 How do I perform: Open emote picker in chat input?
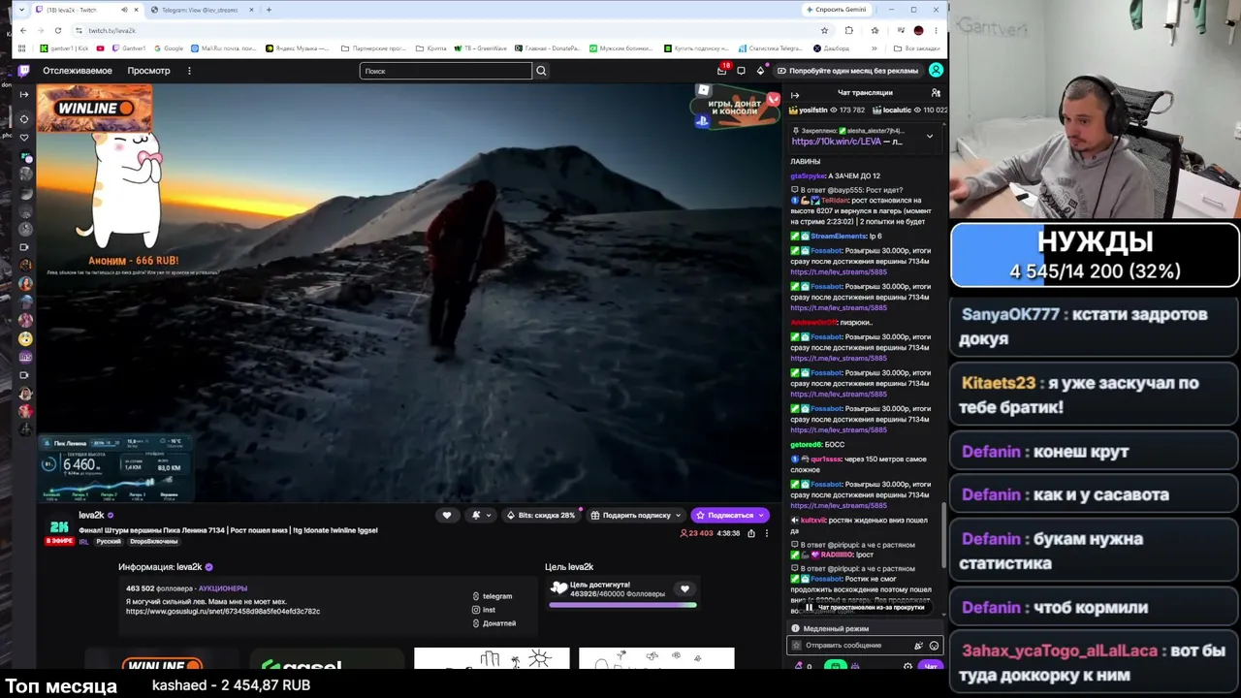(934, 646)
